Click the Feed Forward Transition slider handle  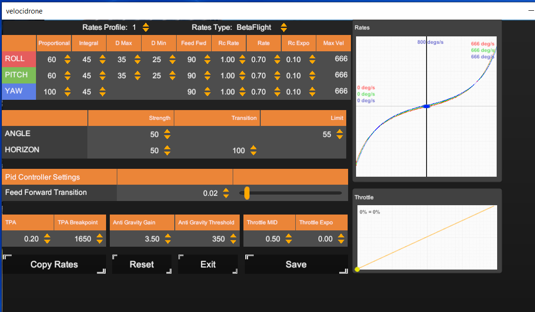(x=247, y=193)
